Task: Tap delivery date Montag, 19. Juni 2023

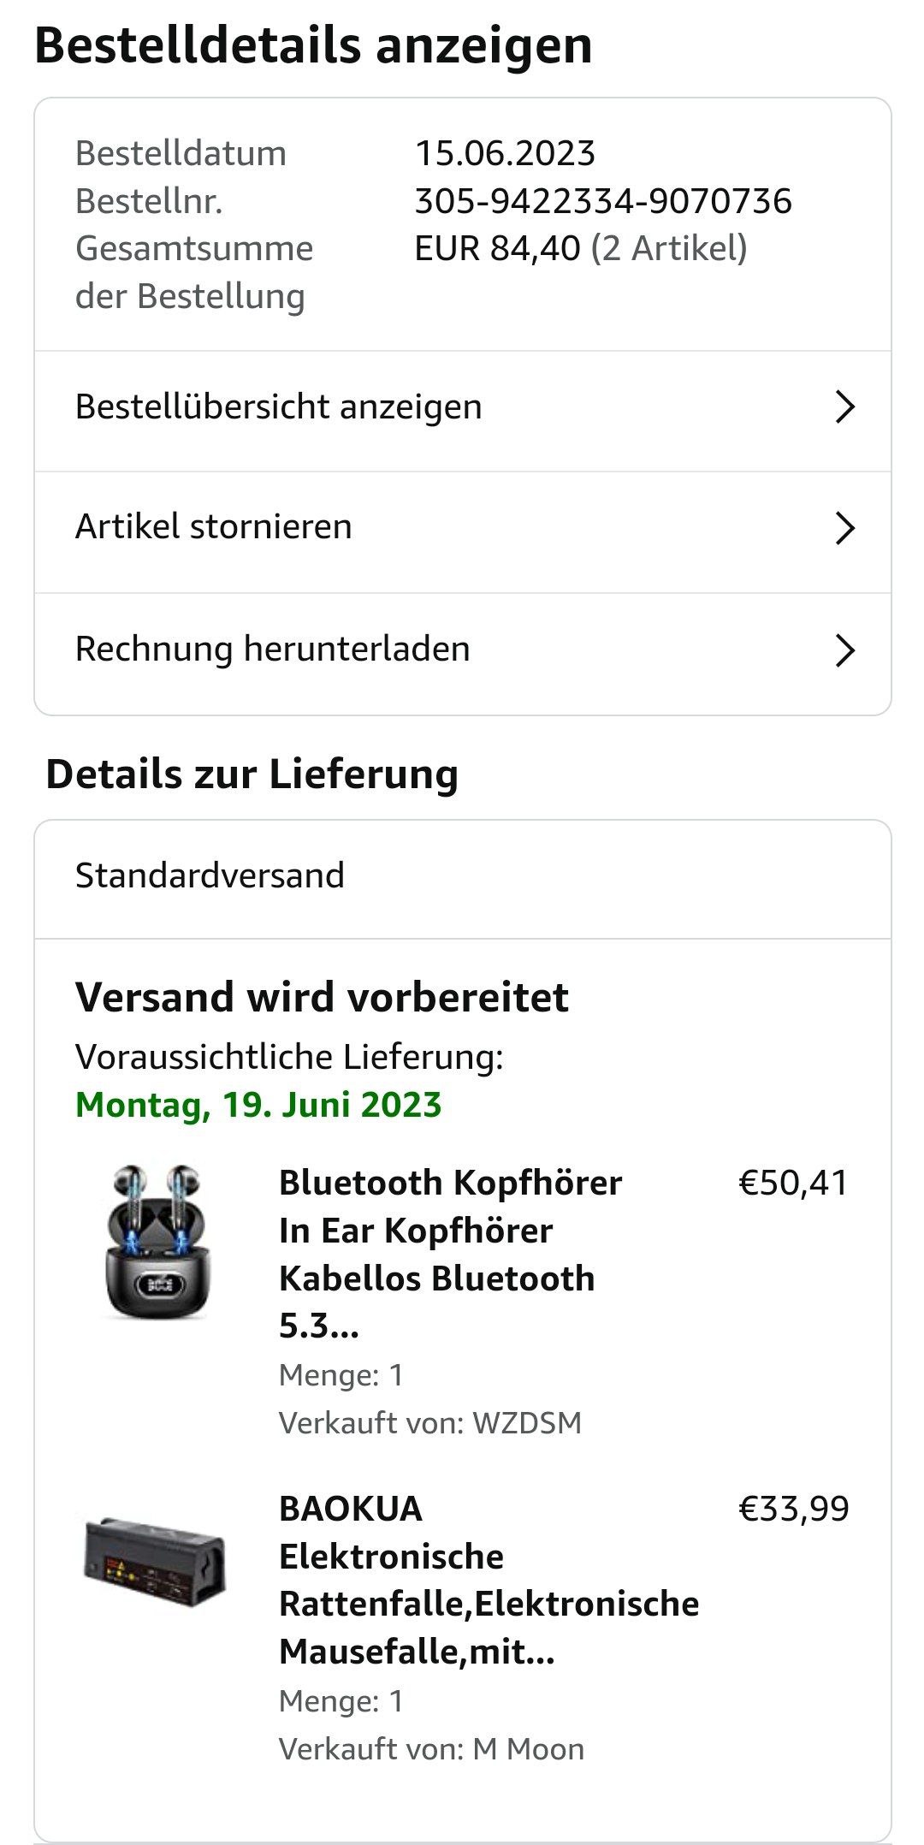Action: pos(258,1105)
